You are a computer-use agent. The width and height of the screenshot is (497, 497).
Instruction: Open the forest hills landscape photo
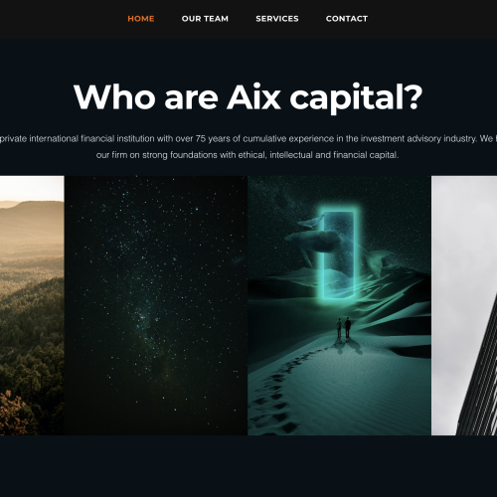point(32,305)
